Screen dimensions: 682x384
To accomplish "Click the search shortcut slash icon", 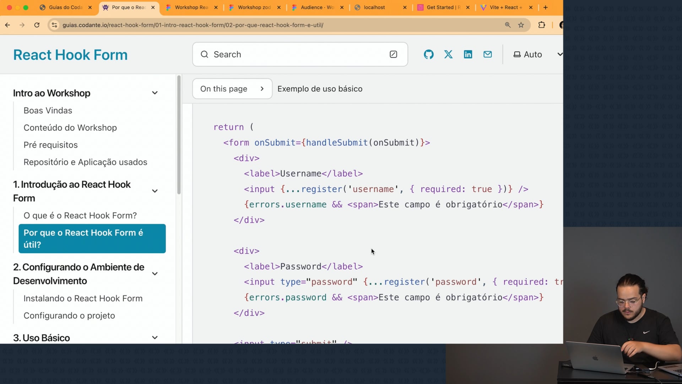I will pos(393,54).
